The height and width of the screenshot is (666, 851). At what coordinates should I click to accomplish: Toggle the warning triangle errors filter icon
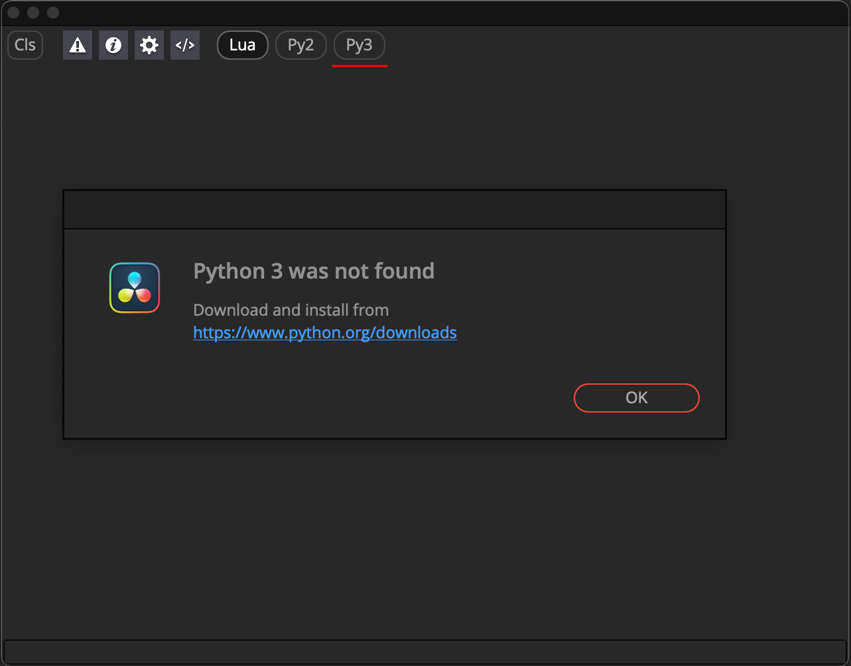point(78,45)
